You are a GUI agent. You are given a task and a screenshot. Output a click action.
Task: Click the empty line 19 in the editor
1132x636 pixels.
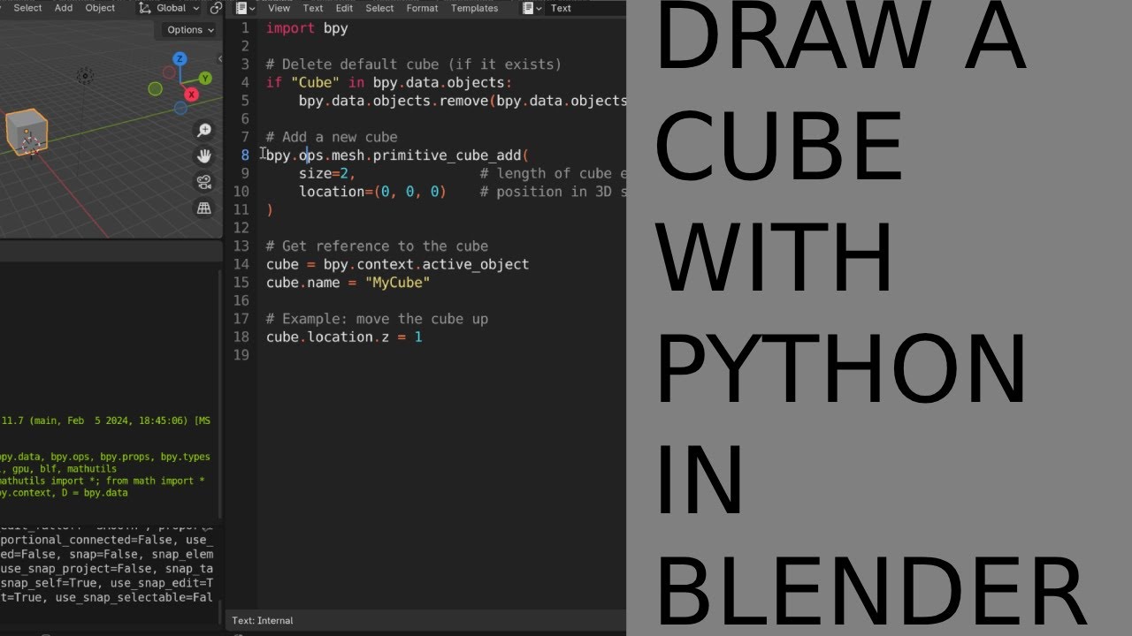tap(442, 355)
